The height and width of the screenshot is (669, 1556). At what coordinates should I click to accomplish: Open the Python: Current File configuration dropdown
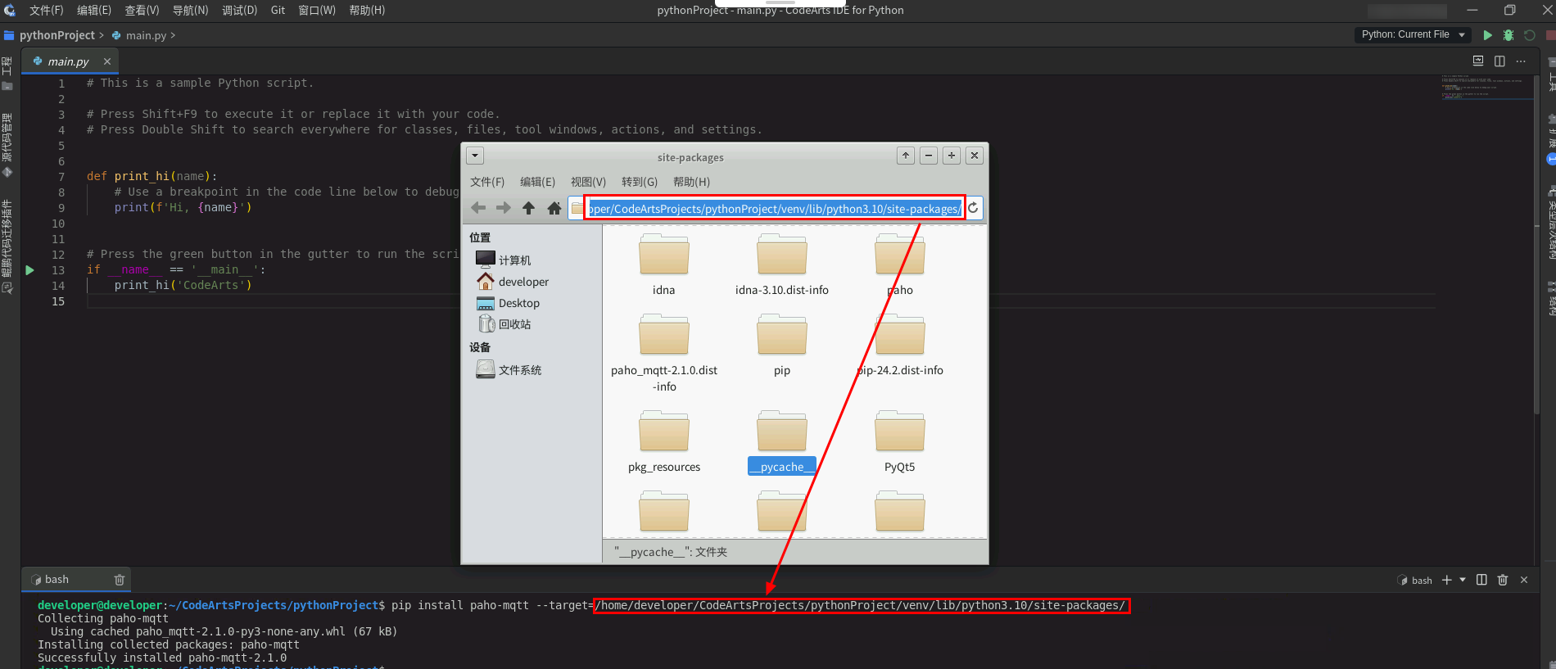pos(1412,34)
